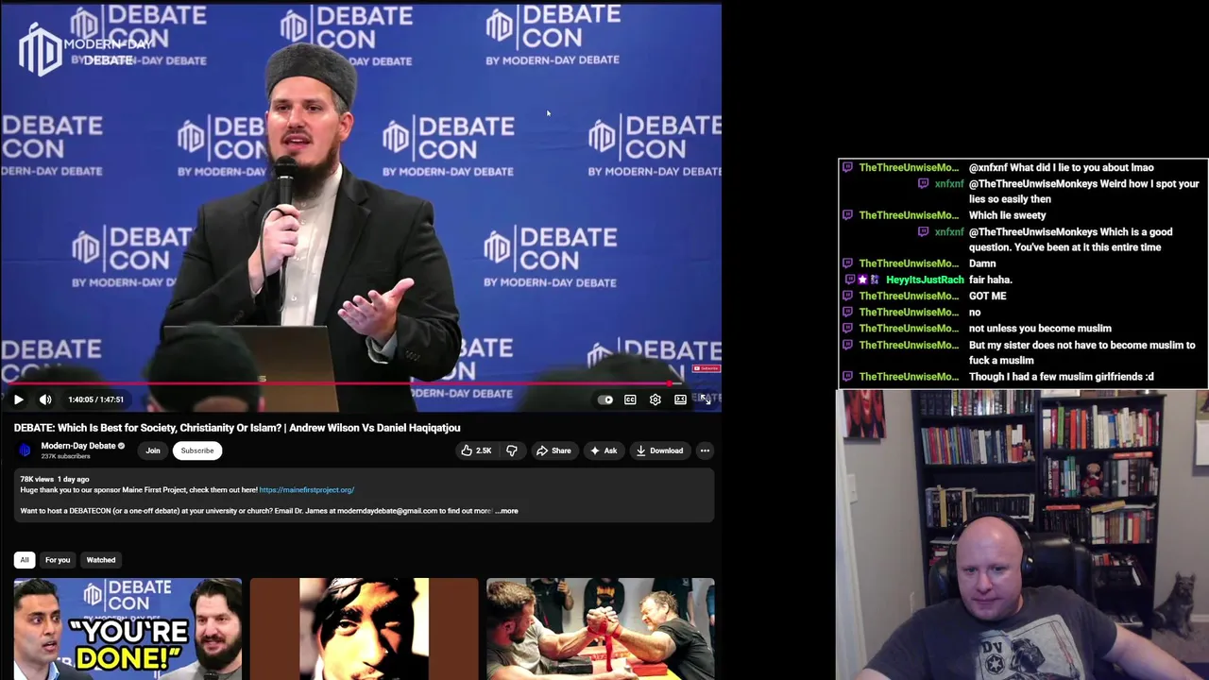This screenshot has width=1209, height=680.
Task: Click xnfxnf username in first chat reply
Action: pyautogui.click(x=949, y=184)
